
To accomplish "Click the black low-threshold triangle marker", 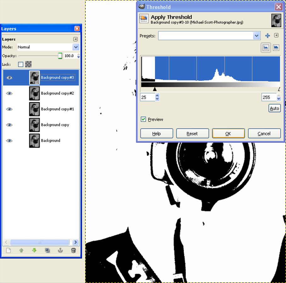I will [155, 89].
